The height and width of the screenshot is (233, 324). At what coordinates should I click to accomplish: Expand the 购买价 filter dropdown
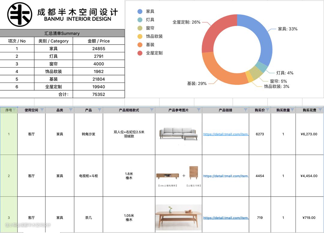[x=267, y=110]
